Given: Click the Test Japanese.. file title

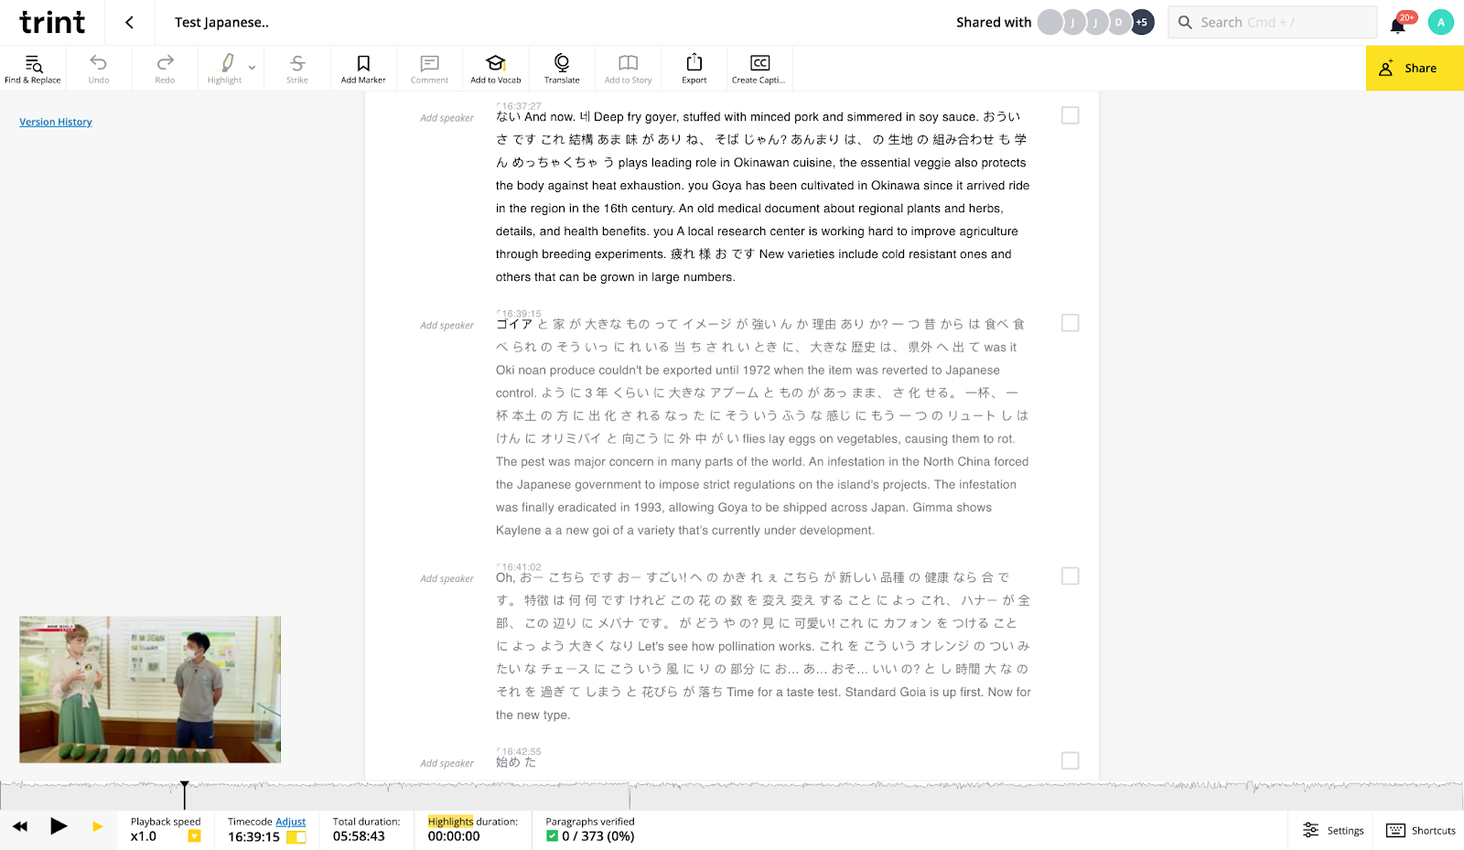Looking at the screenshot, I should 221,23.
